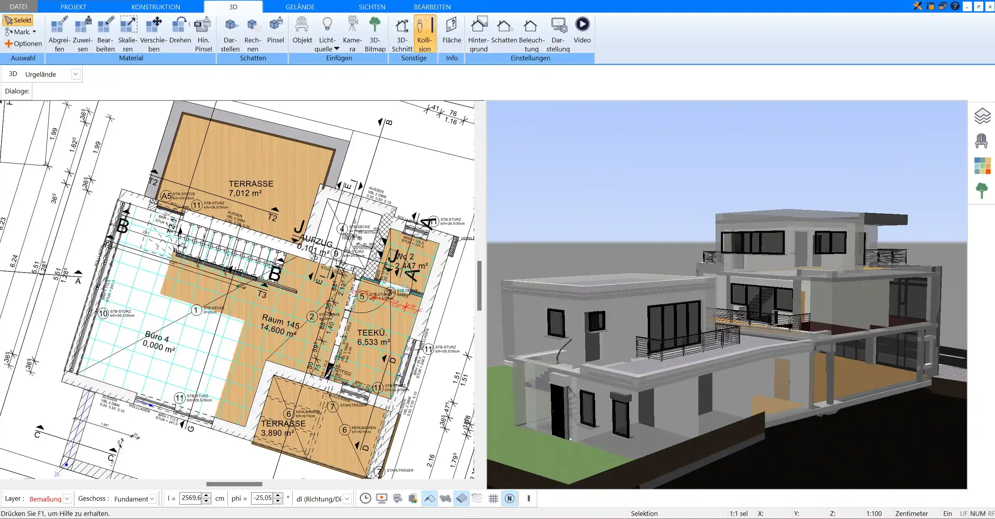Switch to the KONSTRUKTION tab
Screen dimensions: 995x519
coord(156,7)
